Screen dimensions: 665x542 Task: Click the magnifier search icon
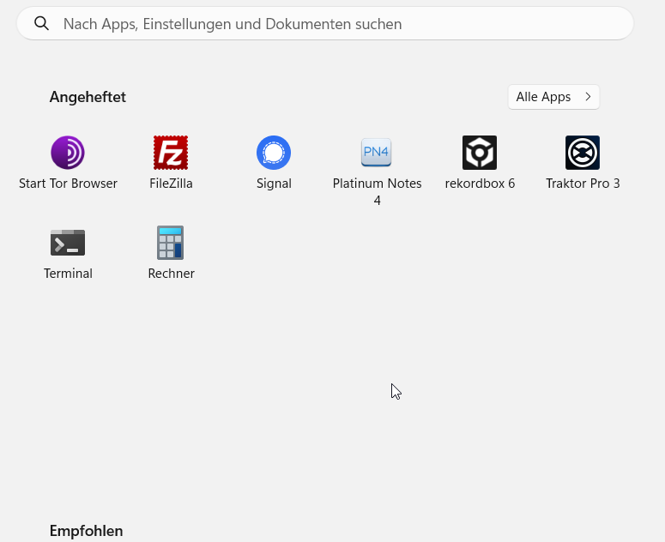click(41, 24)
